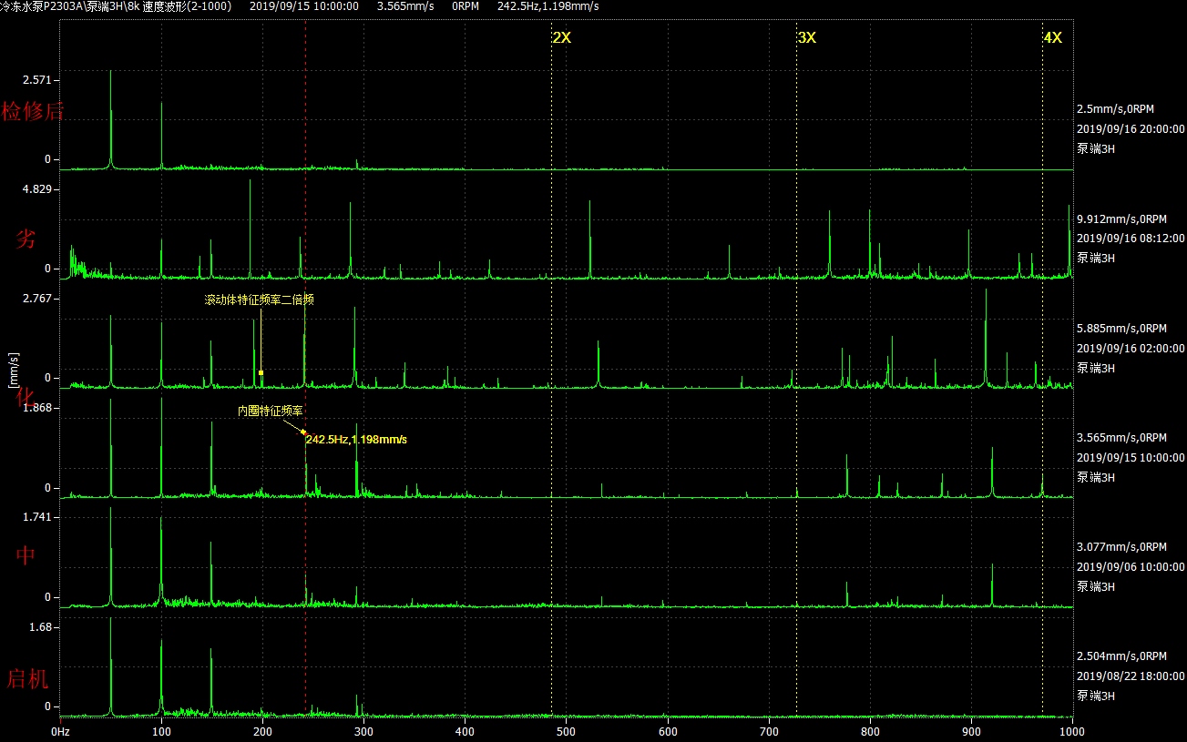Click the red 劣 label
This screenshot has width=1187, height=742.
(26, 239)
